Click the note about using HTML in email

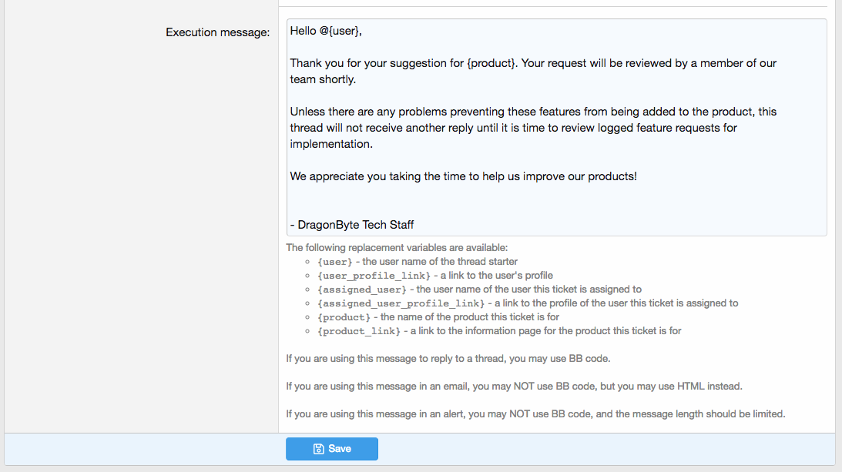tap(514, 386)
